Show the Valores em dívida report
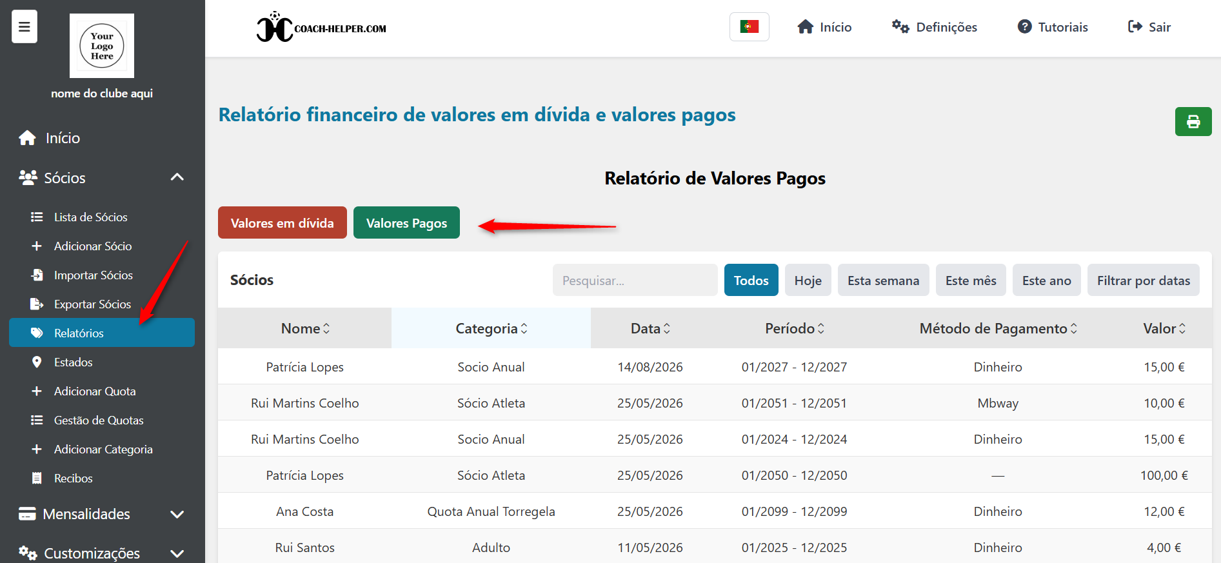The height and width of the screenshot is (563, 1221). 283,222
